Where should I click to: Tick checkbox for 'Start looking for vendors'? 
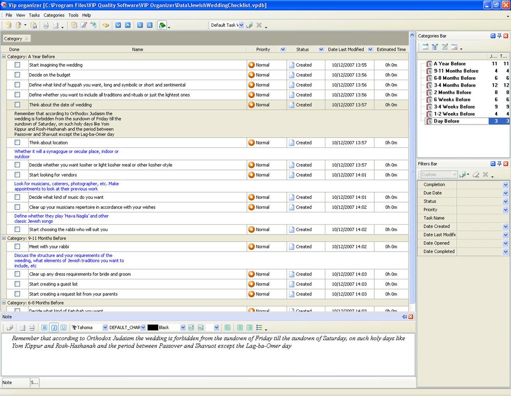pos(17,175)
